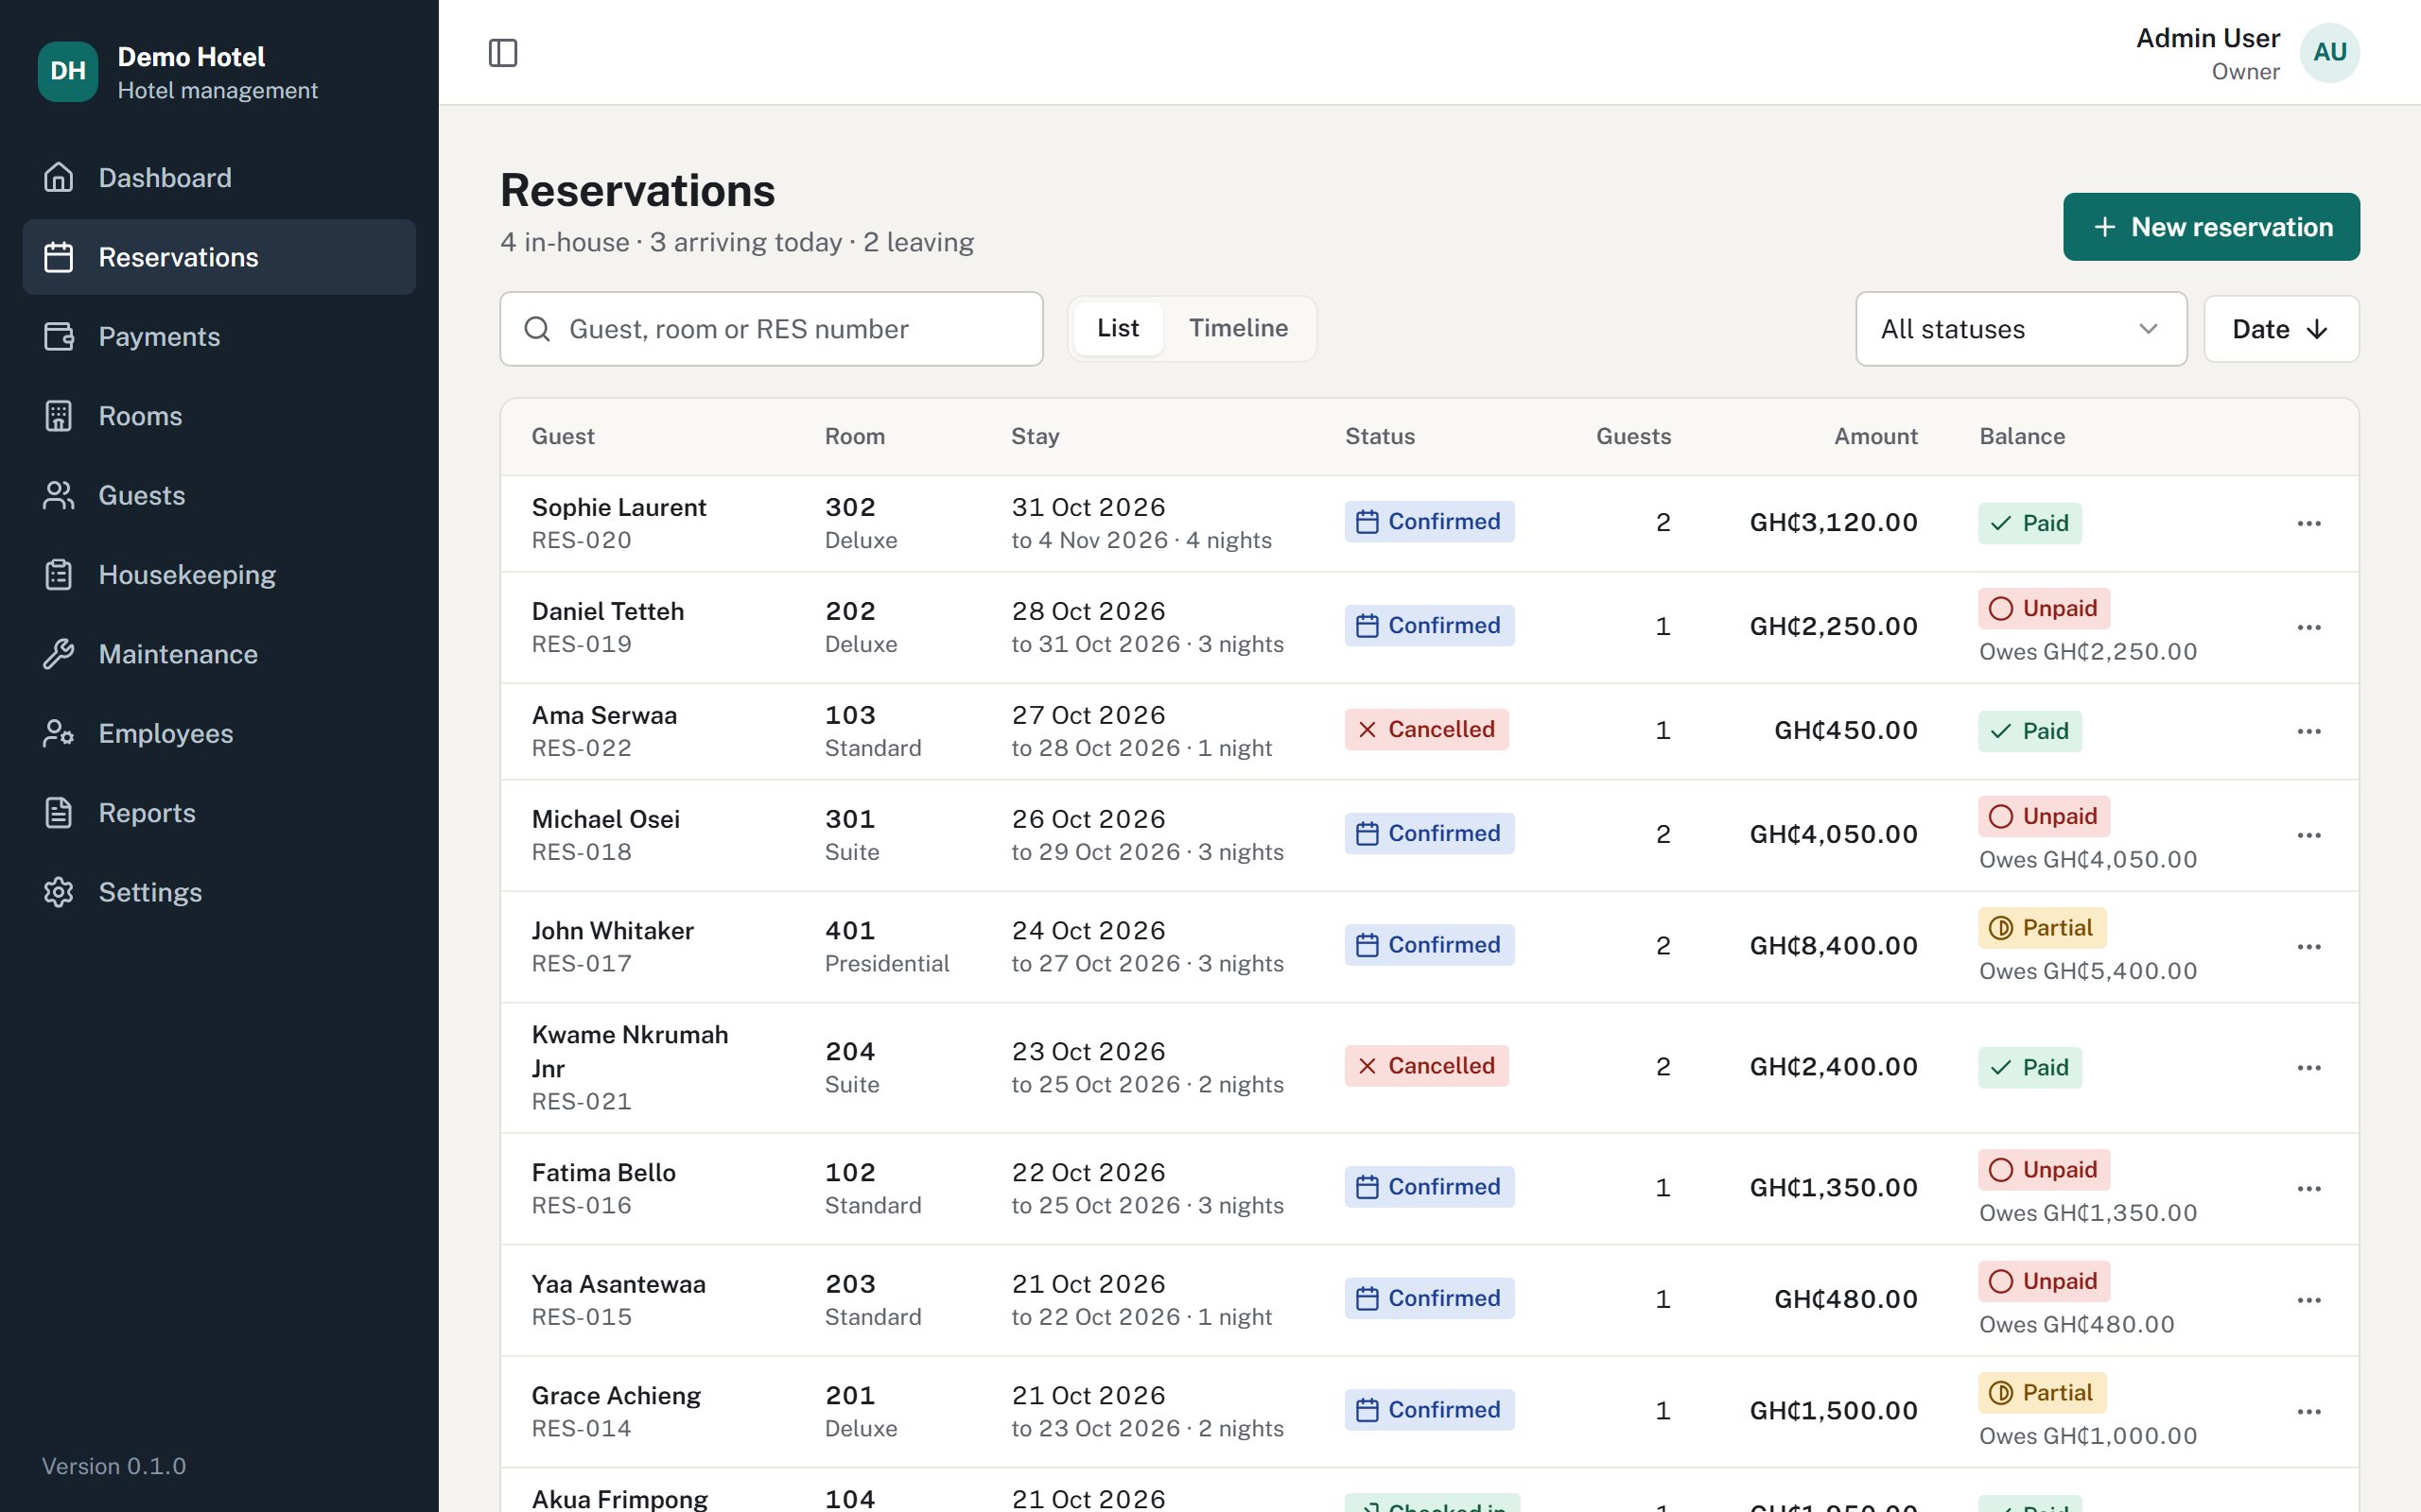Click the Cancelled badge for Ama Serwaa

pos(1425,729)
